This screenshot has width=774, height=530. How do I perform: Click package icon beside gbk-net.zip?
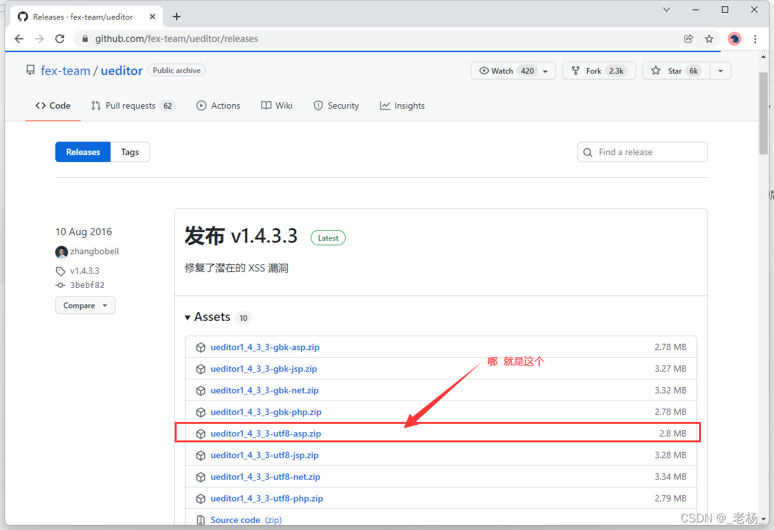[x=201, y=391]
